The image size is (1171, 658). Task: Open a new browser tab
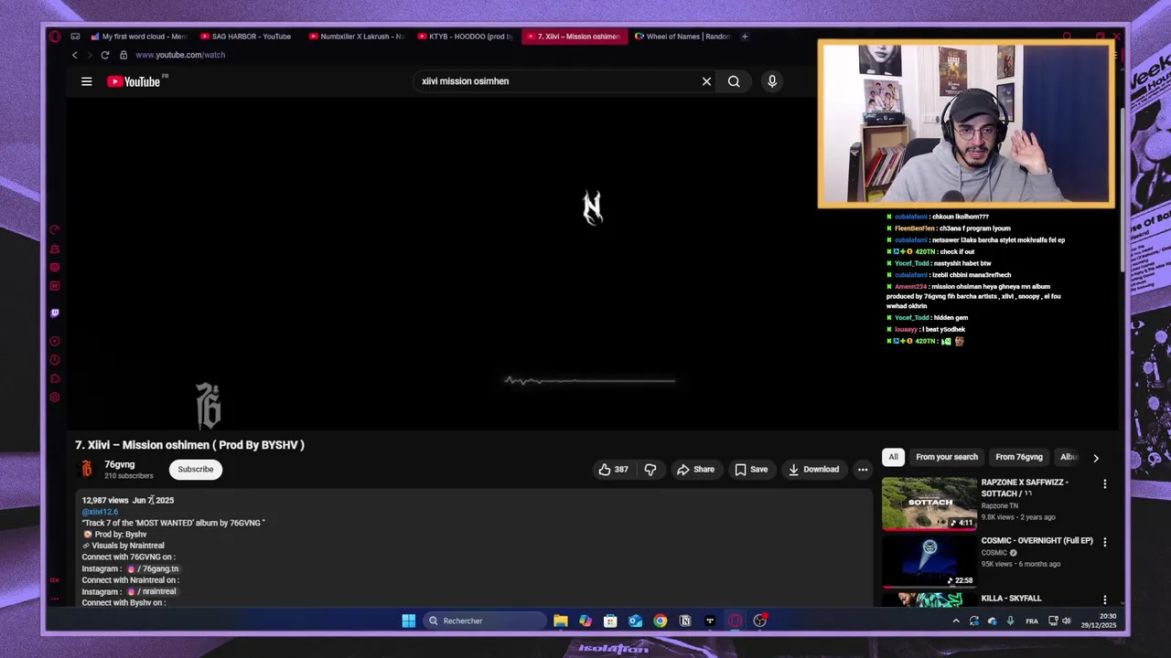click(745, 37)
